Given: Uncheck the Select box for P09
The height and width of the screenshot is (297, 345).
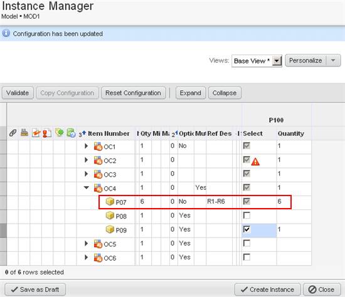Looking at the screenshot, I should [x=247, y=229].
